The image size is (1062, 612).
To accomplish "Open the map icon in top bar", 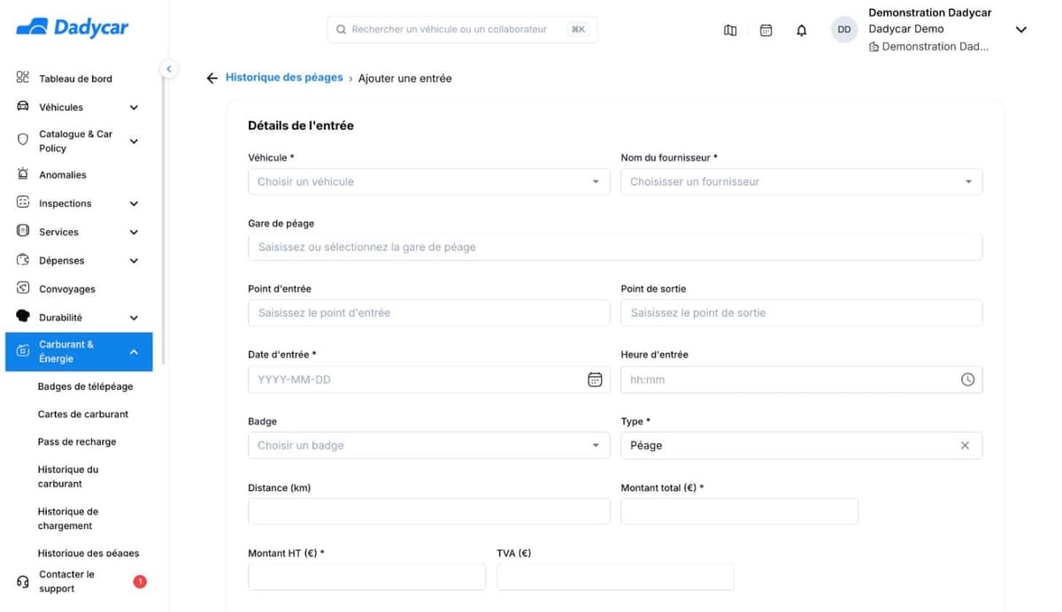I will pos(730,30).
